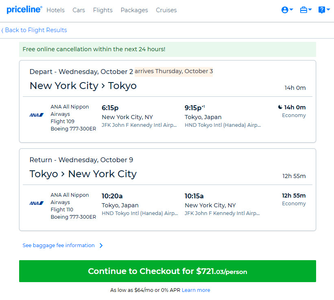Go to the Flights menu item

point(103,10)
